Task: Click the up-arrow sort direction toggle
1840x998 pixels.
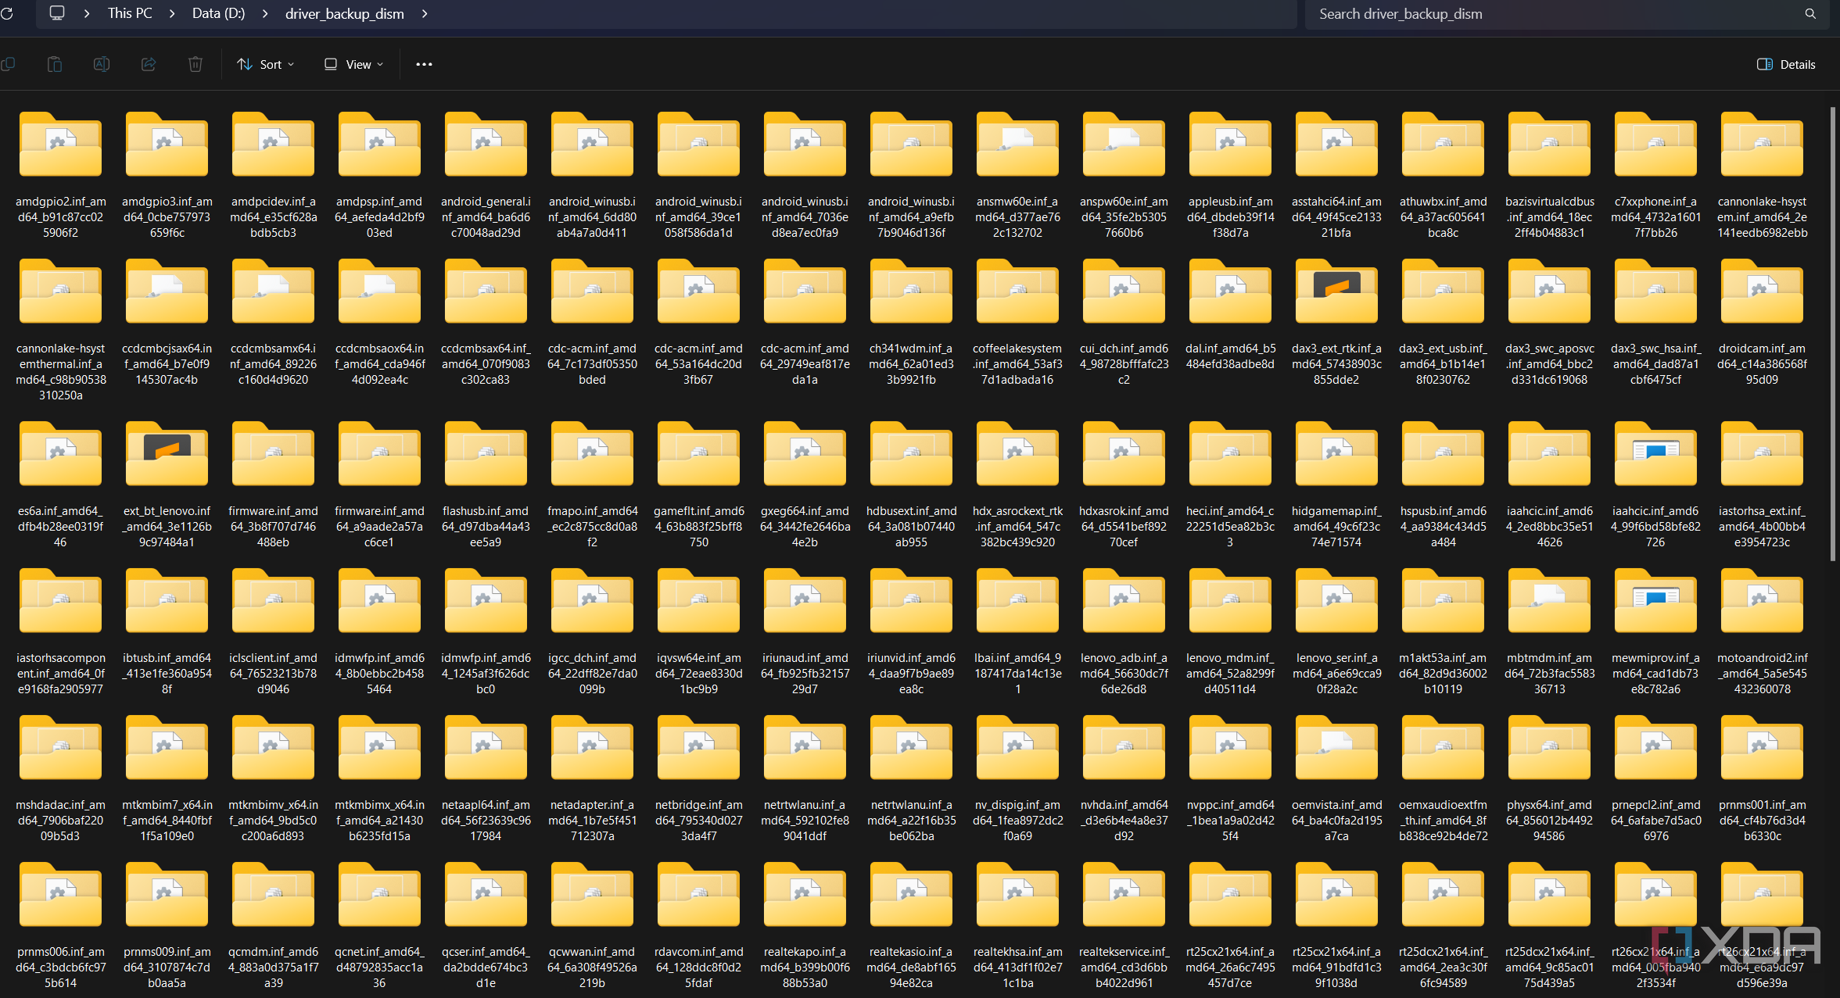Action: [241, 64]
